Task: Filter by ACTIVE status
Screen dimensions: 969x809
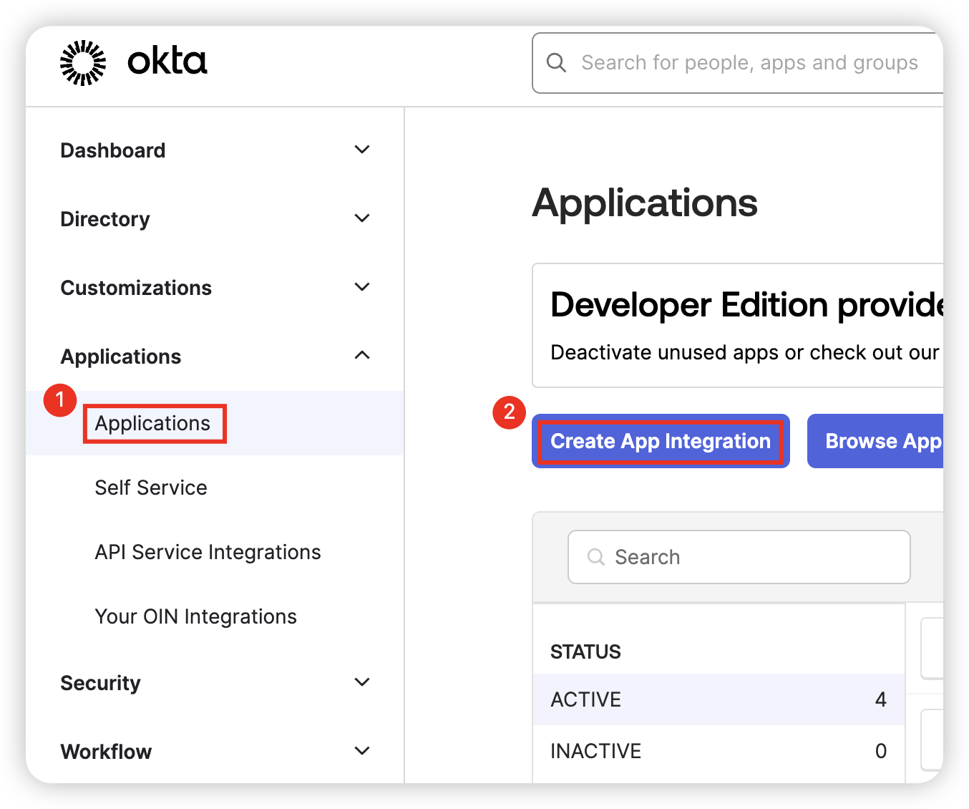Action: (x=719, y=699)
